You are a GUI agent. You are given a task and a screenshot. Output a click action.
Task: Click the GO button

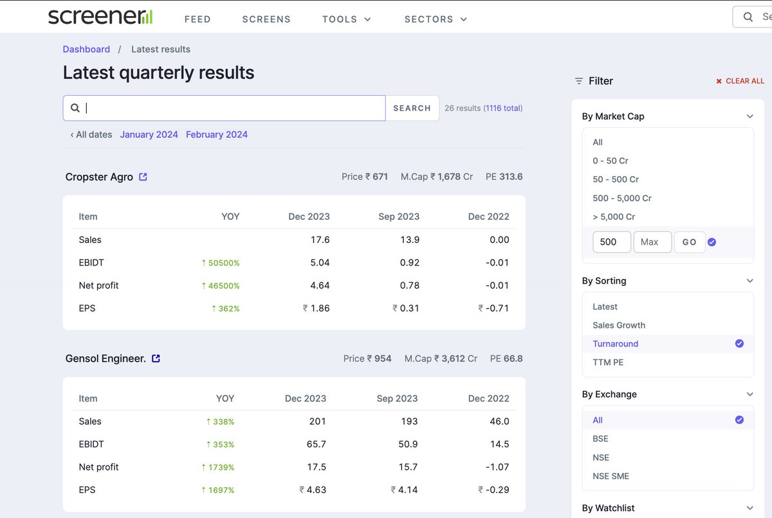[690, 242]
